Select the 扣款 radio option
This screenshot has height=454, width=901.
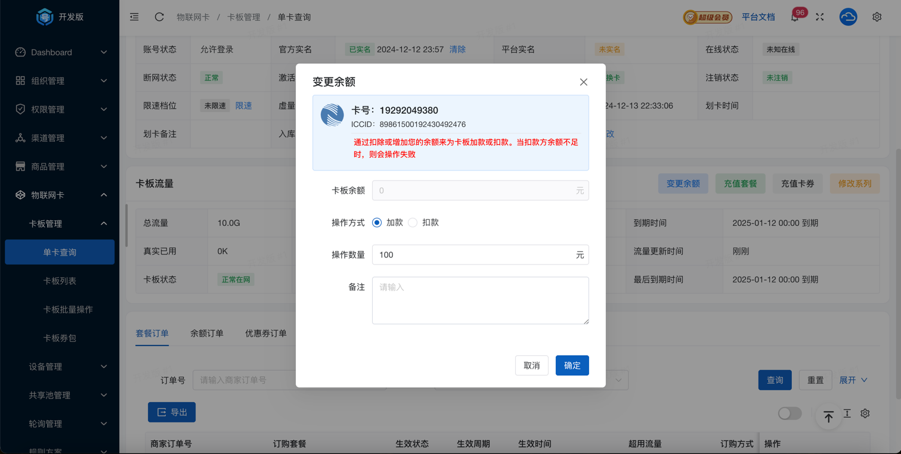(x=413, y=223)
